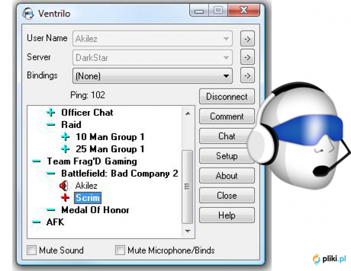The image size is (351, 271).
Task: Collapse the Team Frag'D Gaming channel
Action: 36,161
